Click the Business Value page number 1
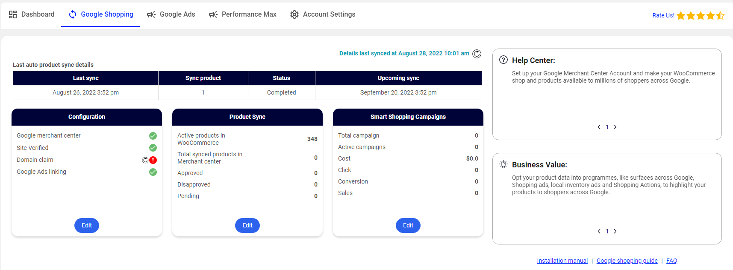The height and width of the screenshot is (270, 733). click(x=607, y=231)
